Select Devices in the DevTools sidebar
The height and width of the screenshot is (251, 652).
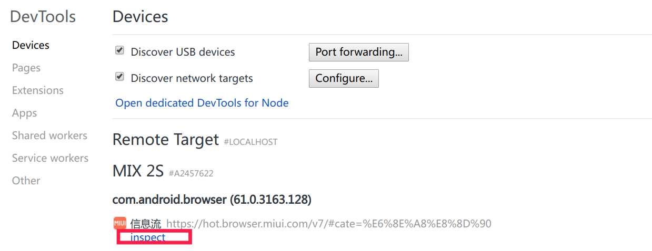31,45
